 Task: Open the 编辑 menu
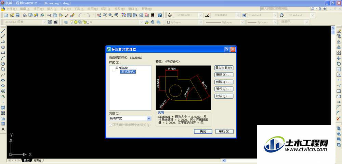pyautogui.click(x=25, y=9)
